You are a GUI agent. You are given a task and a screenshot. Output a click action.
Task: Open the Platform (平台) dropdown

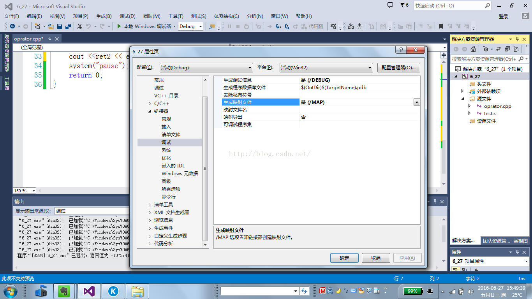pos(326,67)
